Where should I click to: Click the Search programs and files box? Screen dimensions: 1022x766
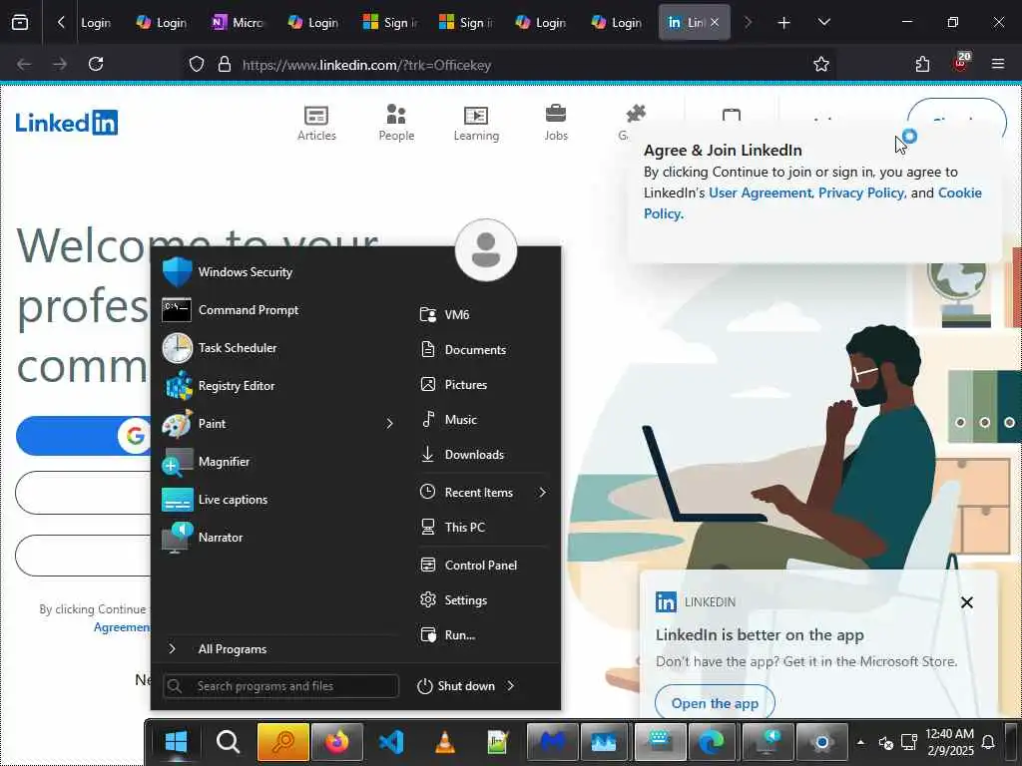[280, 686]
